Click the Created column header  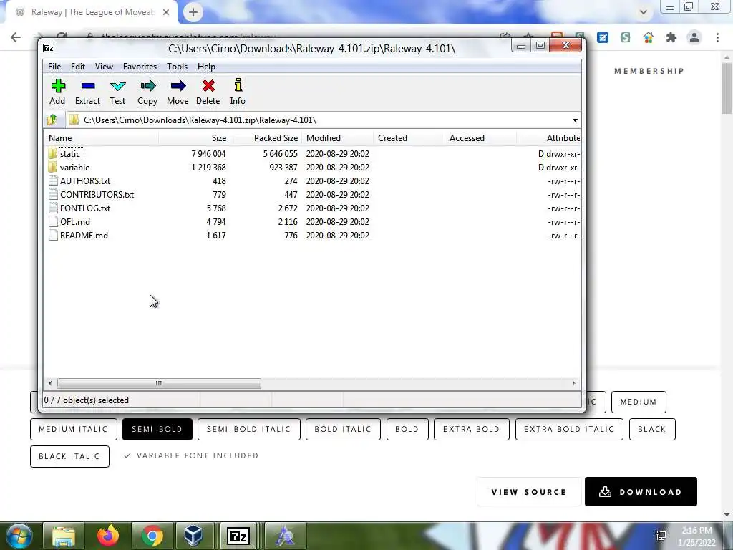coord(409,138)
